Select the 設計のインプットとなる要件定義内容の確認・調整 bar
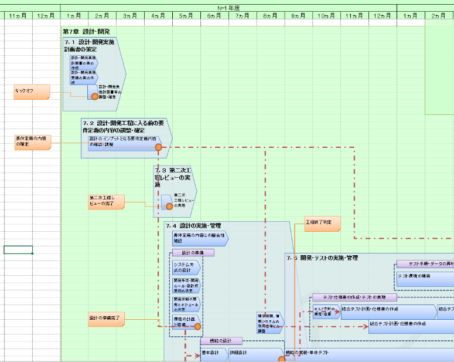454x362 pixels. [x=125, y=144]
